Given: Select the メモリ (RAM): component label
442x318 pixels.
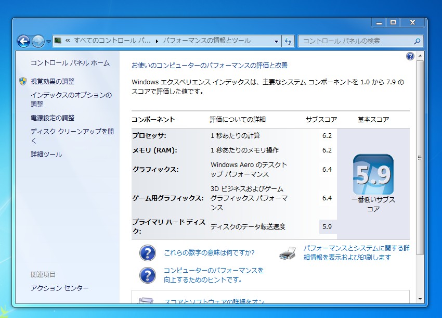Looking at the screenshot, I should (155, 150).
